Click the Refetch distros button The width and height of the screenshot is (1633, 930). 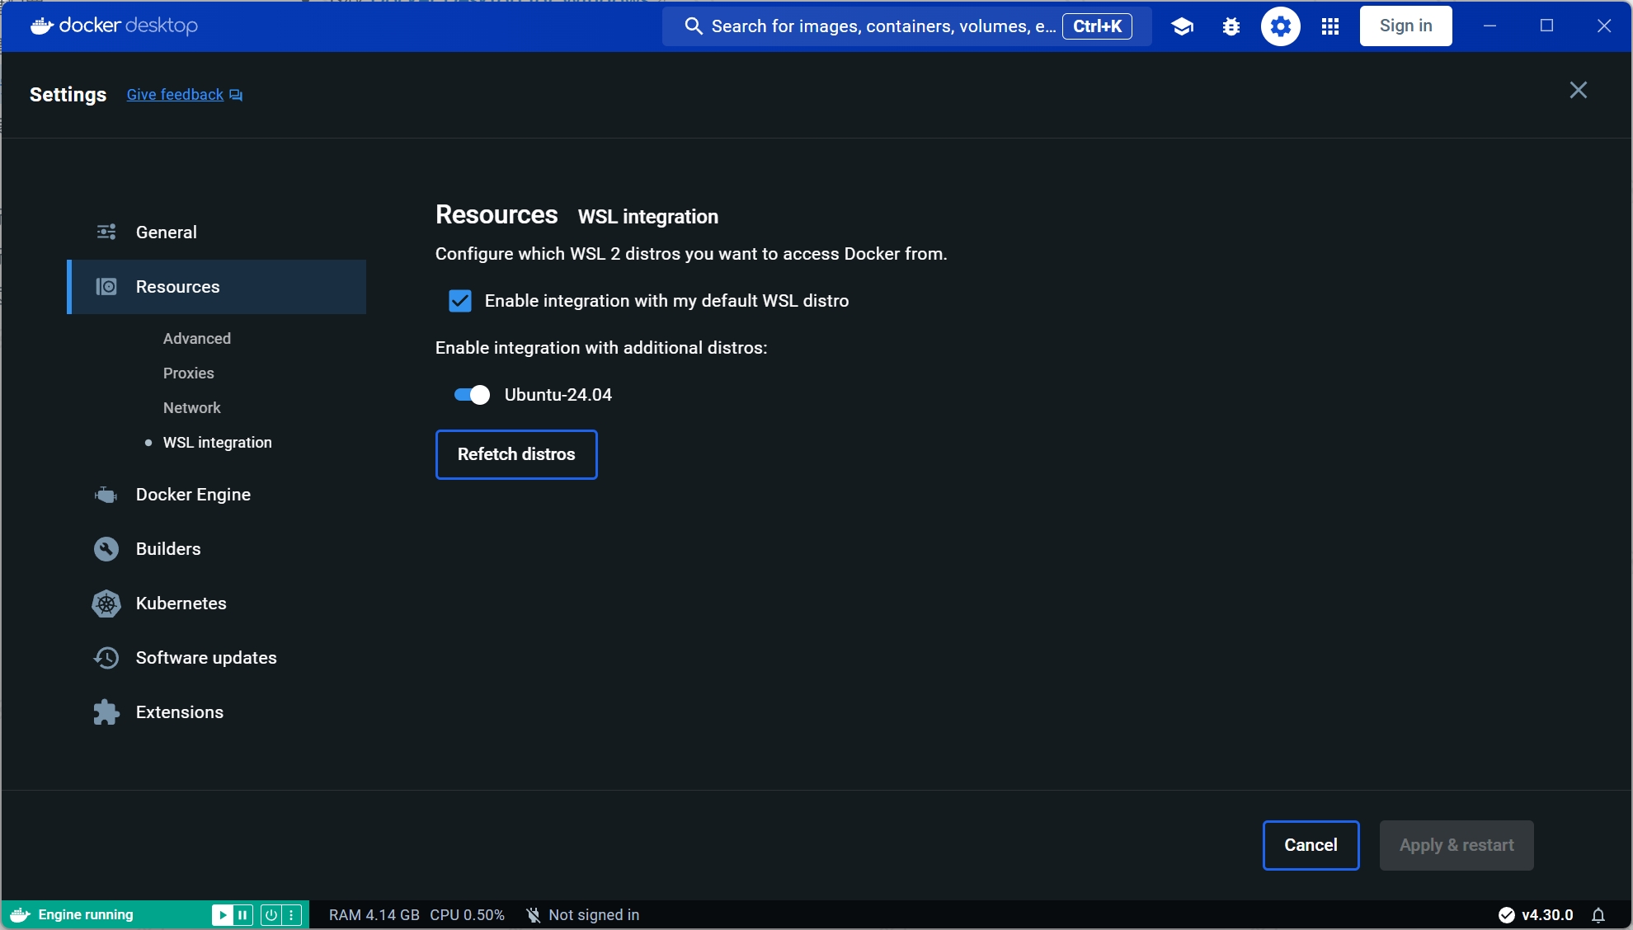coord(516,454)
